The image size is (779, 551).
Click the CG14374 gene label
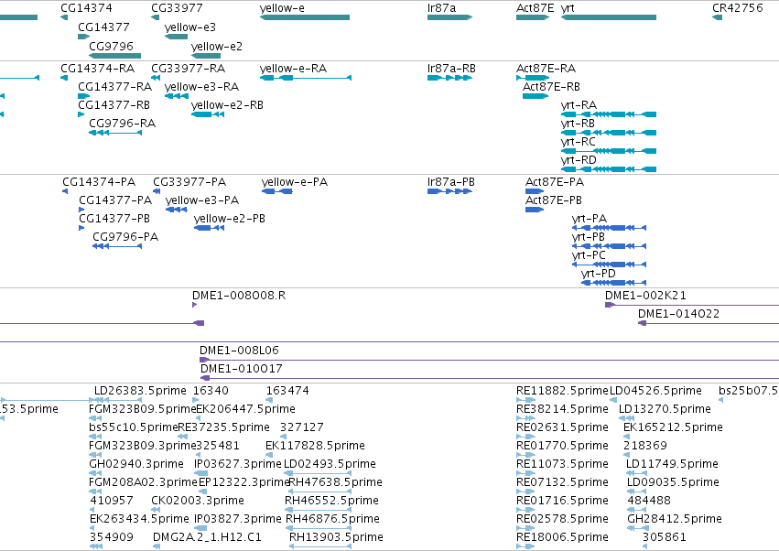86,8
